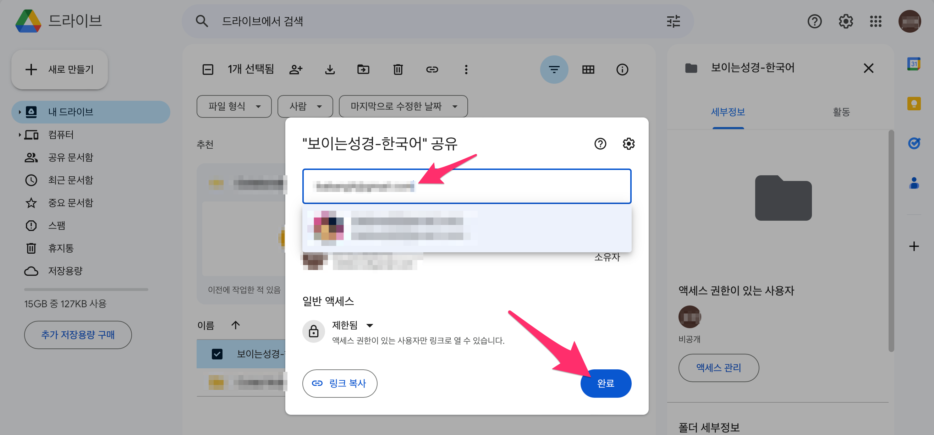
Task: Click the trash icon in the selection toolbar
Action: pos(398,69)
